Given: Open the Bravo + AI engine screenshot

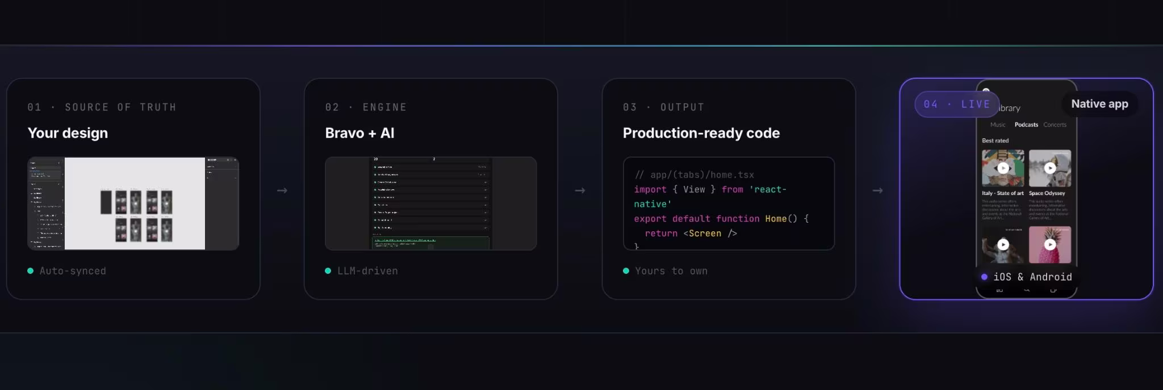Looking at the screenshot, I should tap(430, 204).
